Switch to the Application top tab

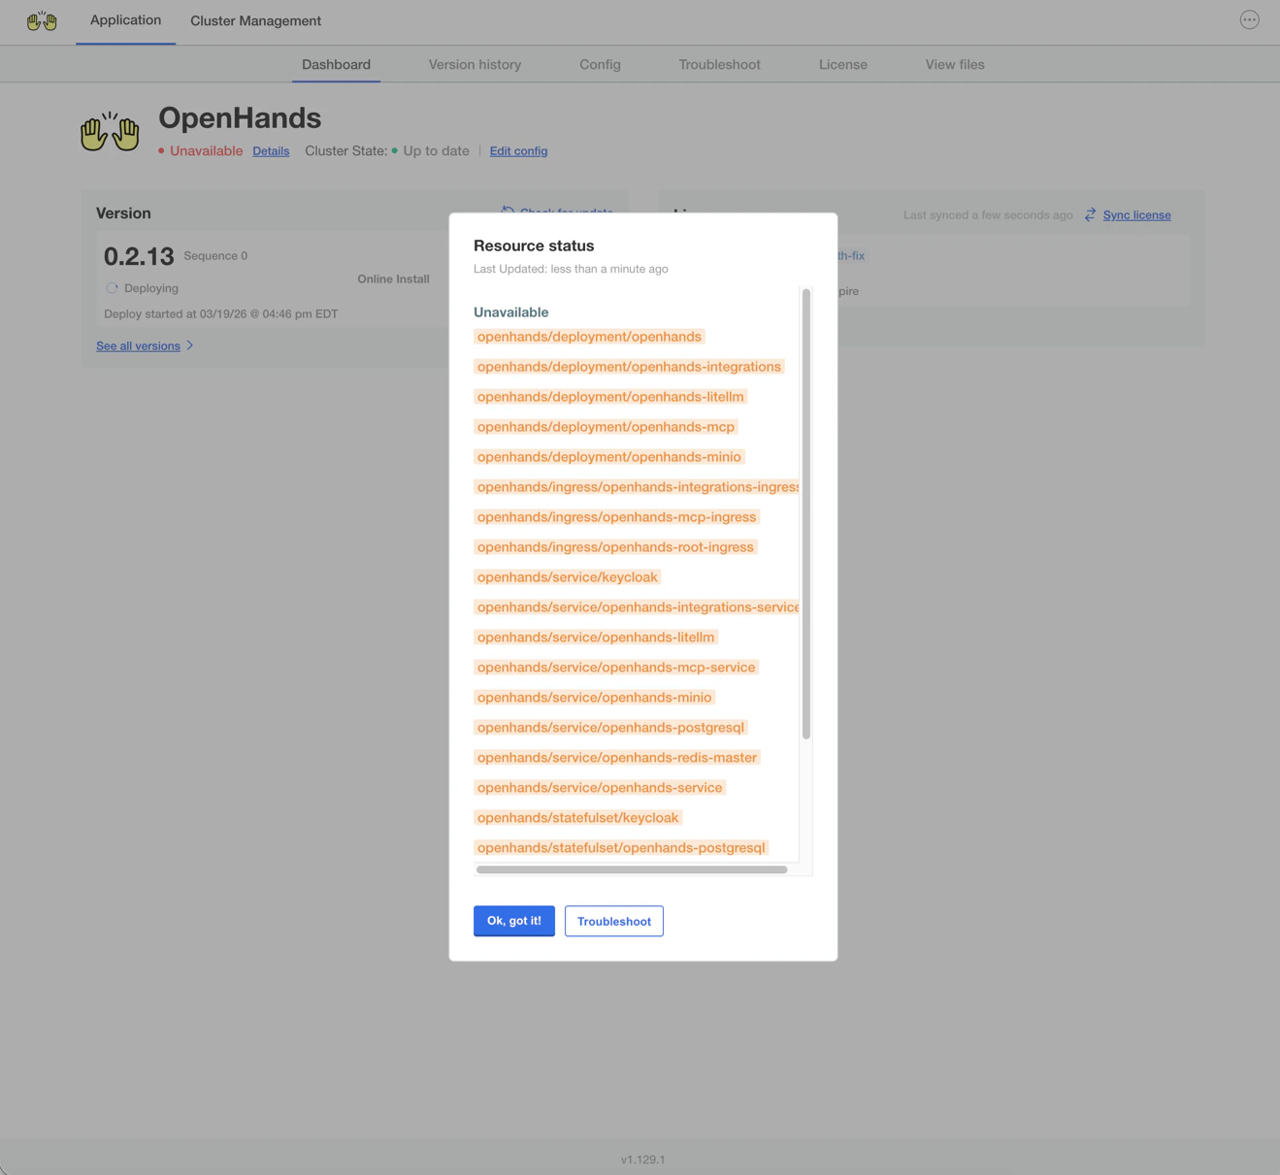coord(125,20)
